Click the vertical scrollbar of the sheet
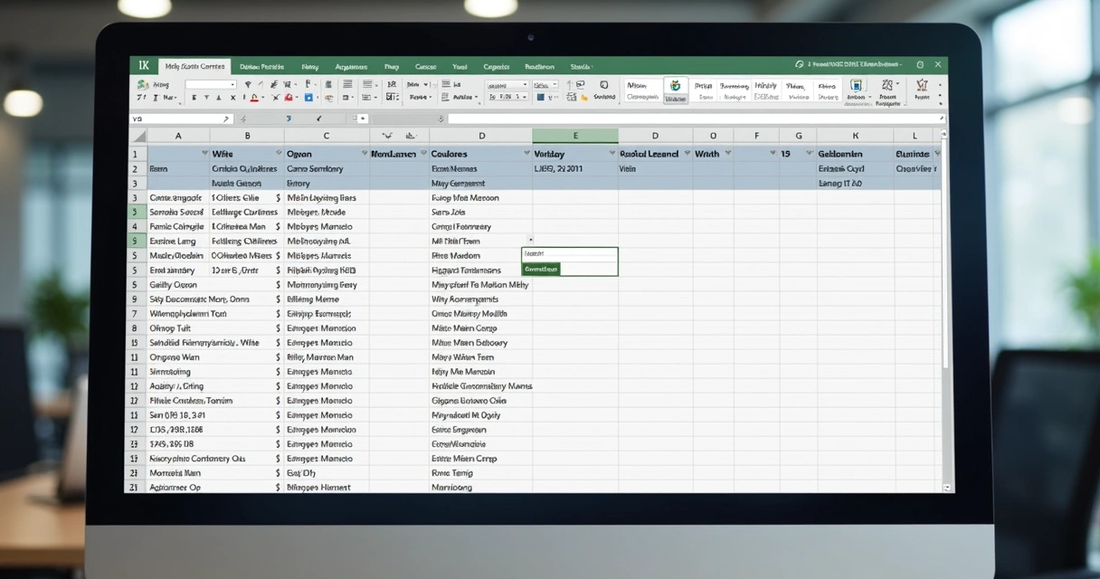1100x579 pixels. 946,253
